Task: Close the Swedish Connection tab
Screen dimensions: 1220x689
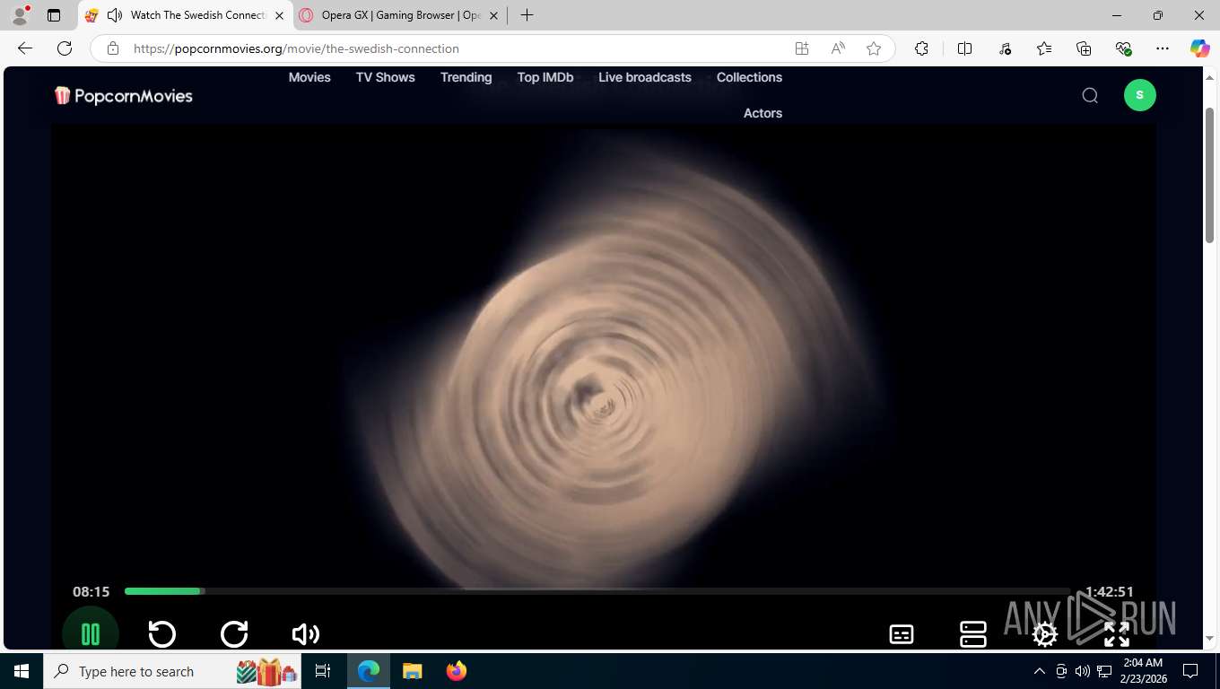Action: (x=279, y=15)
